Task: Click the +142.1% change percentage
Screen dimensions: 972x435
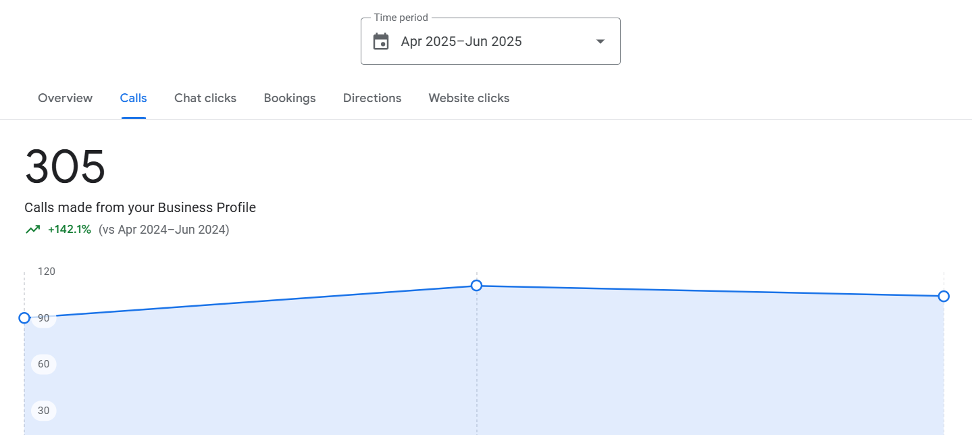Action: [x=69, y=230]
